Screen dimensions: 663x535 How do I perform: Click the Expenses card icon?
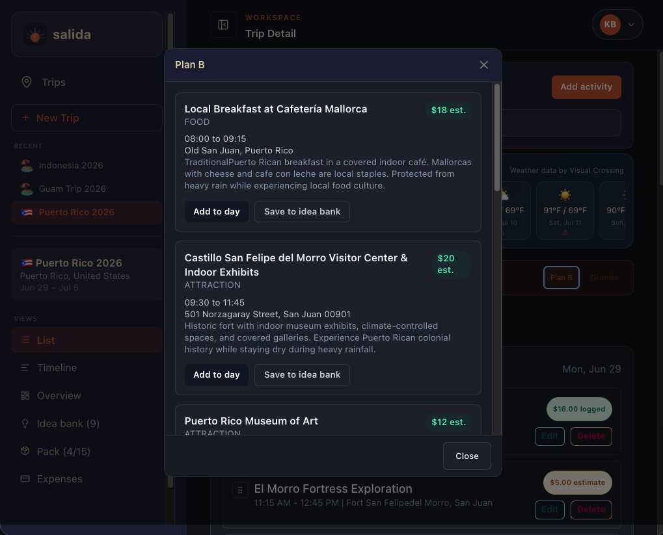(x=25, y=479)
